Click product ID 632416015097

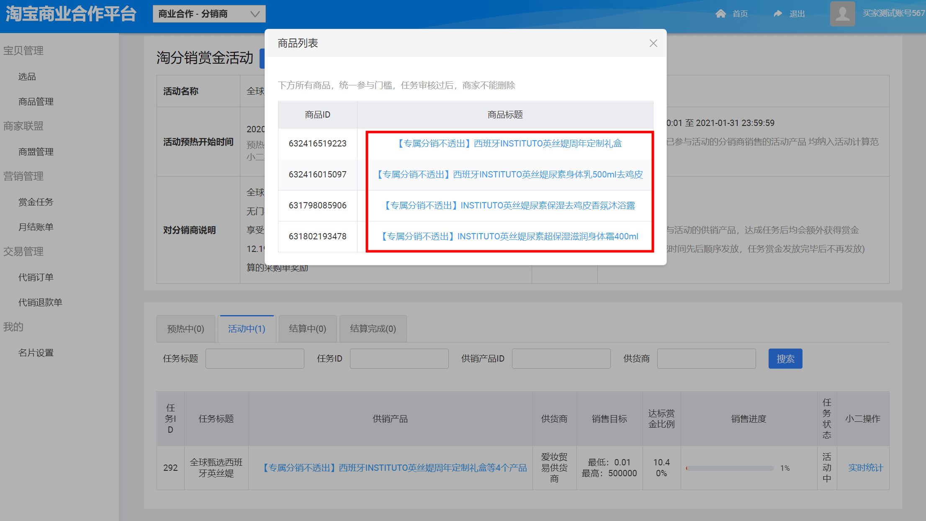pyautogui.click(x=318, y=175)
